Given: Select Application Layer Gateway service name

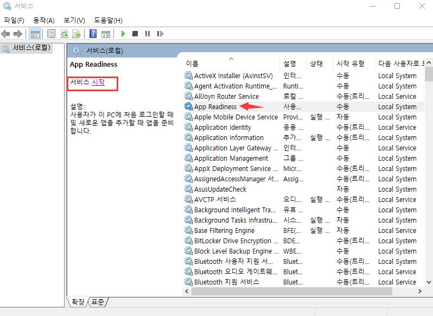Looking at the screenshot, I should tap(236, 148).
